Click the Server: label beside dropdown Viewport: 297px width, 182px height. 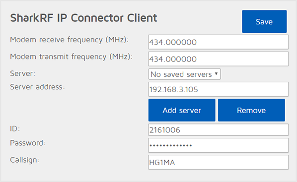click(x=22, y=73)
